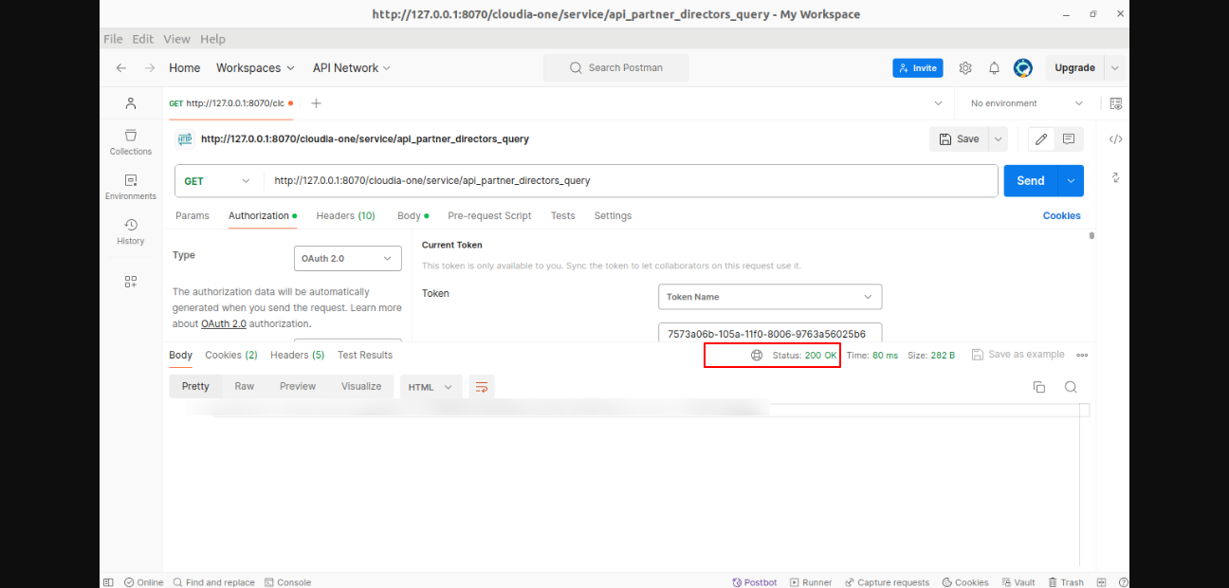Open History in the sidebar
1229x588 pixels.
pyautogui.click(x=131, y=231)
